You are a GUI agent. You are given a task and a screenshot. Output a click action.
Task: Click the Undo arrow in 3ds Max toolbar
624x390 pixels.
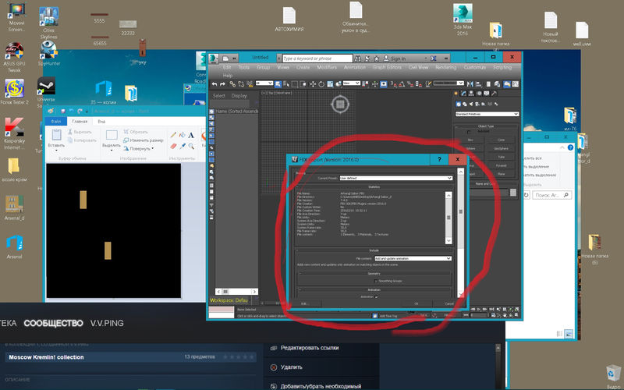(x=214, y=83)
